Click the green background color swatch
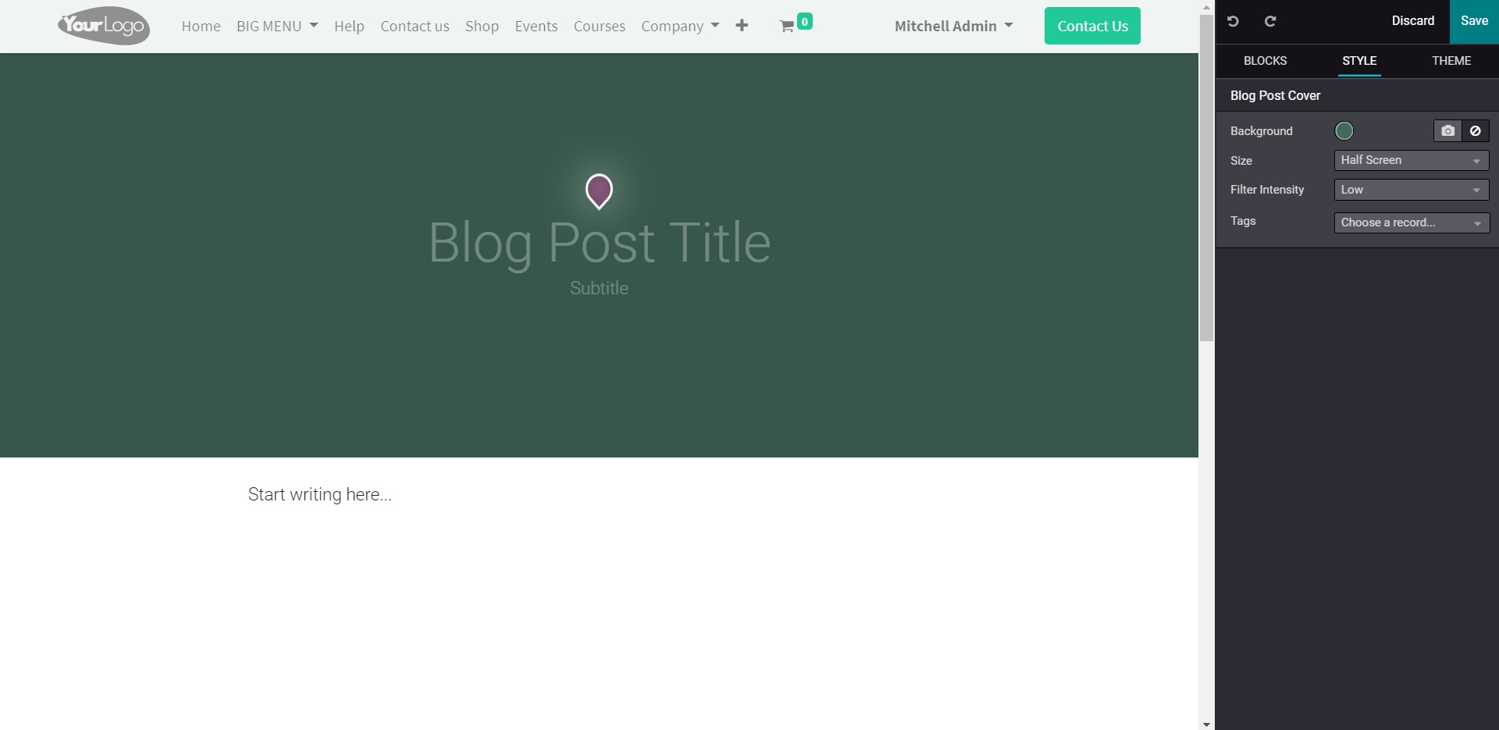This screenshot has height=730, width=1499. (x=1344, y=131)
